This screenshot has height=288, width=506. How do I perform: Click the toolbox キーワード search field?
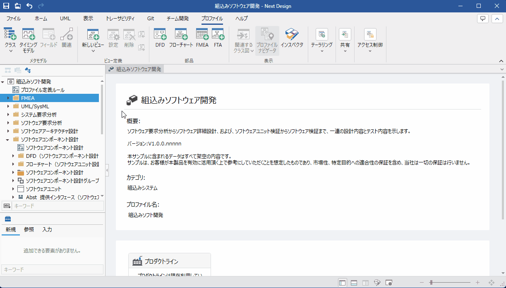click(52, 269)
